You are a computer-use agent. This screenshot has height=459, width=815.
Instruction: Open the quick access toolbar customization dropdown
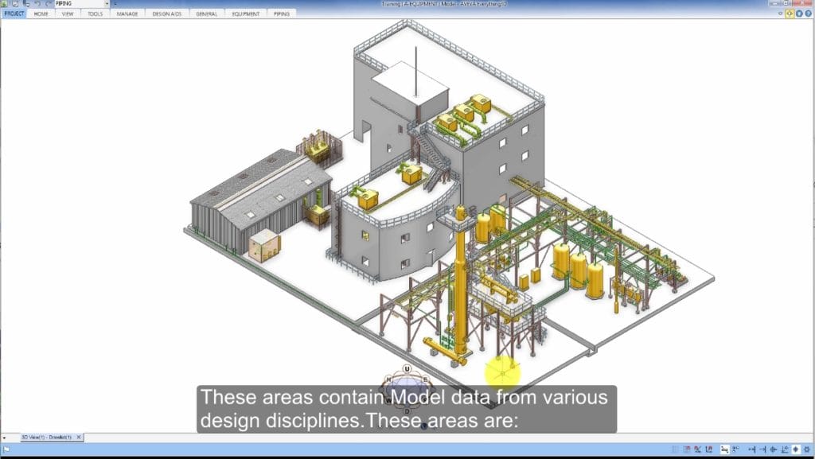click(115, 3)
